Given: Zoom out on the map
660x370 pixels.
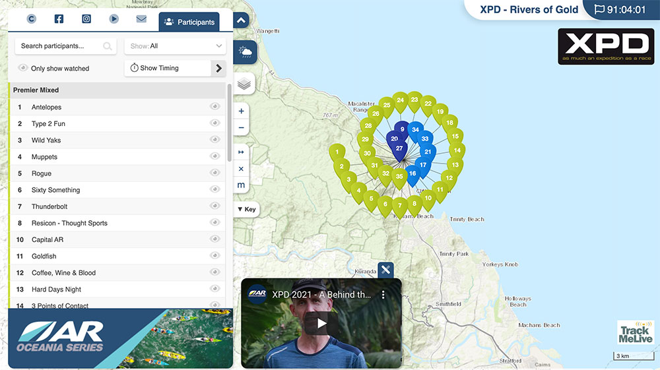Looking at the screenshot, I should click(241, 127).
